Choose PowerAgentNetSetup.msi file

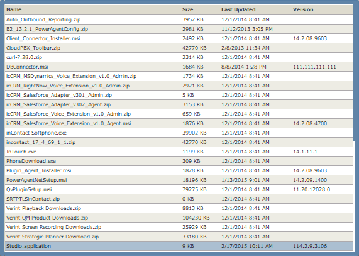click(36, 180)
